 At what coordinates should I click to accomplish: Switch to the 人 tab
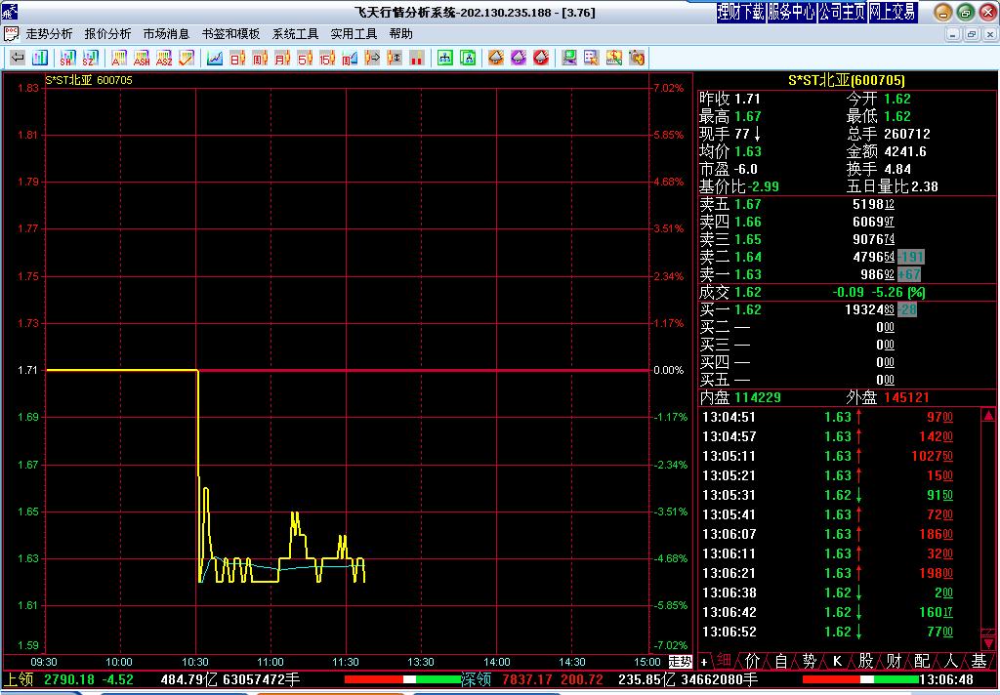950,661
